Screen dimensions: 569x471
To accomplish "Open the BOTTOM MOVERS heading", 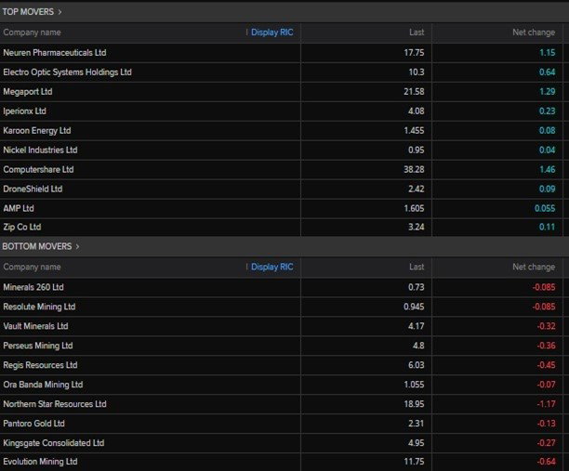I will pyautogui.click(x=37, y=246).
